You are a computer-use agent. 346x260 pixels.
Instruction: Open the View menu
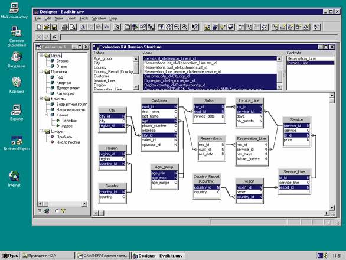[58, 18]
